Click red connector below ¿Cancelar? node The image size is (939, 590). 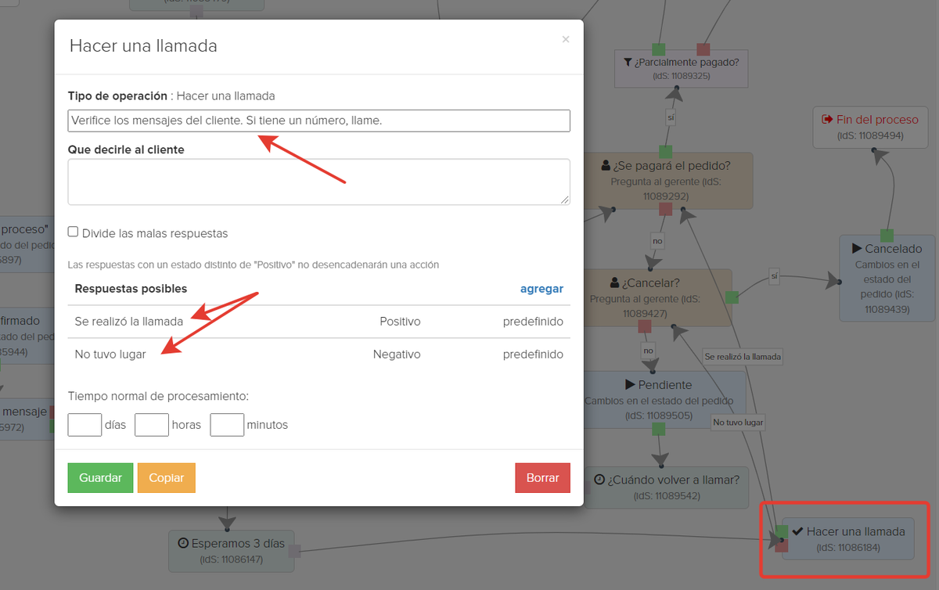645,326
